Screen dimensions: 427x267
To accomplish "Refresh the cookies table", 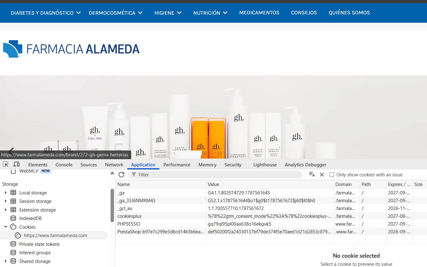I will pyautogui.click(x=121, y=175).
